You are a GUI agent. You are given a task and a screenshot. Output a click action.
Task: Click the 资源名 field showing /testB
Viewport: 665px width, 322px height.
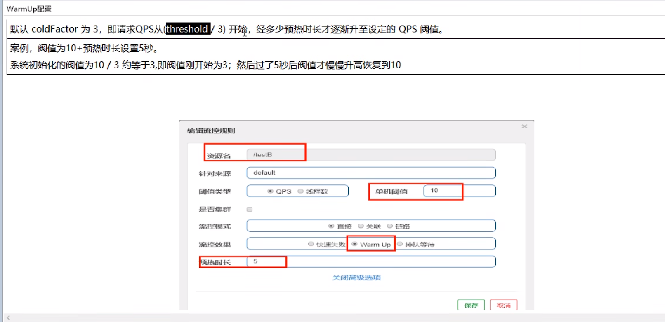[x=370, y=155]
